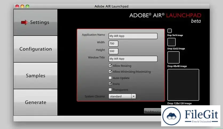Enable the Auto-Update checkbox
Screen dimensions: 223x129
pos(110,78)
